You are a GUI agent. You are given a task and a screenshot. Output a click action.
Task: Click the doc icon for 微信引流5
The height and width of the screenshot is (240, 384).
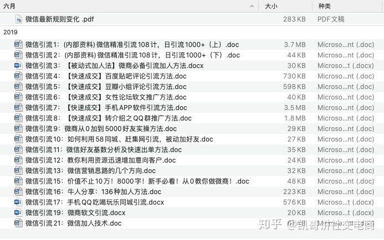pyautogui.click(x=18, y=86)
